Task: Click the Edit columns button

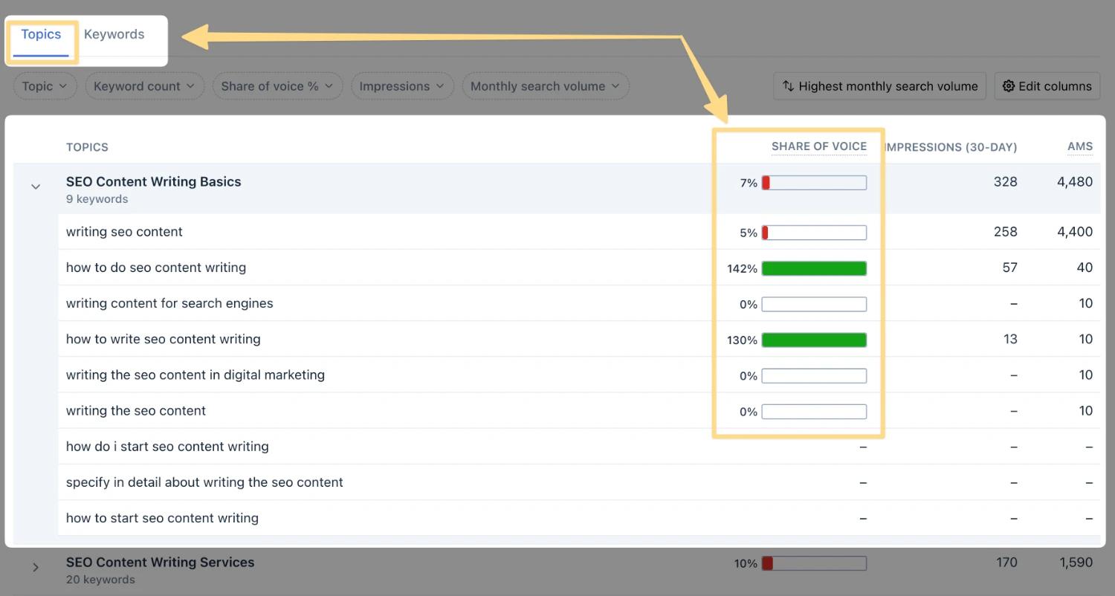Action: [x=1047, y=86]
